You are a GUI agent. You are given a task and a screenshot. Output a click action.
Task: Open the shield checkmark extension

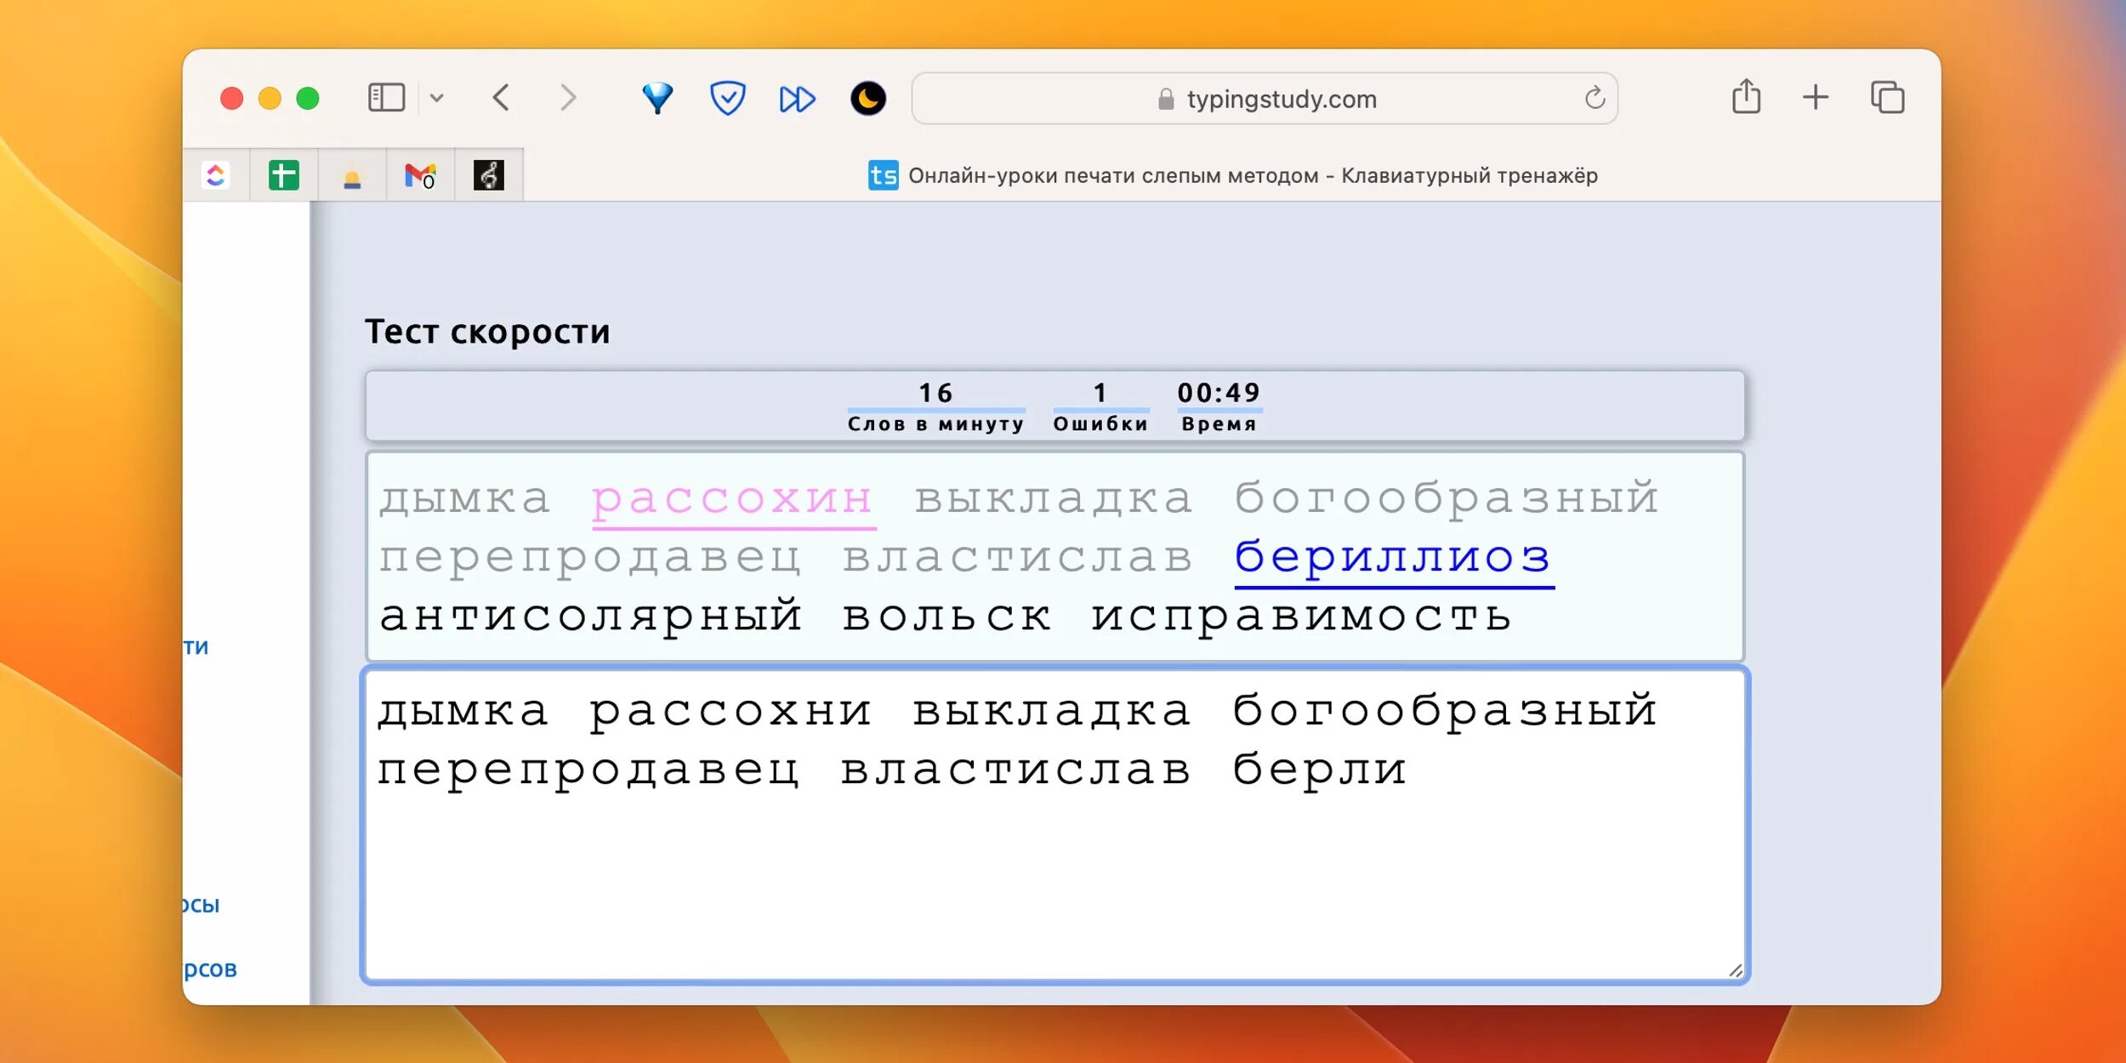[728, 98]
